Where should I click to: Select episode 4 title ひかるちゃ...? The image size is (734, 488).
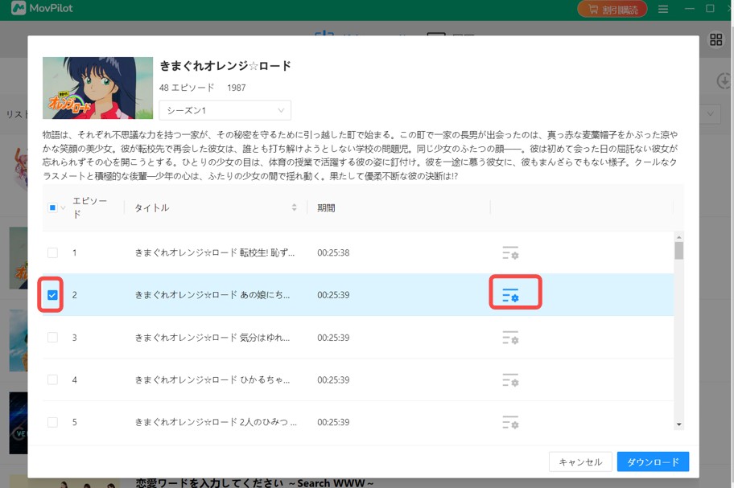coord(212,380)
